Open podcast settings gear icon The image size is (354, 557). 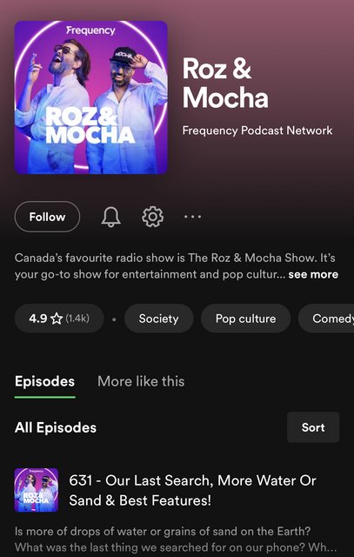(153, 217)
